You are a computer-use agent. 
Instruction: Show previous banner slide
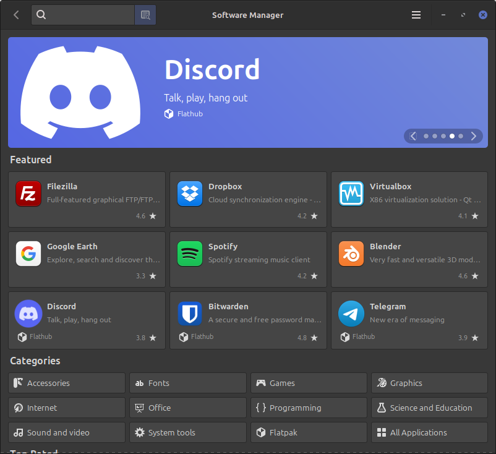pos(413,136)
